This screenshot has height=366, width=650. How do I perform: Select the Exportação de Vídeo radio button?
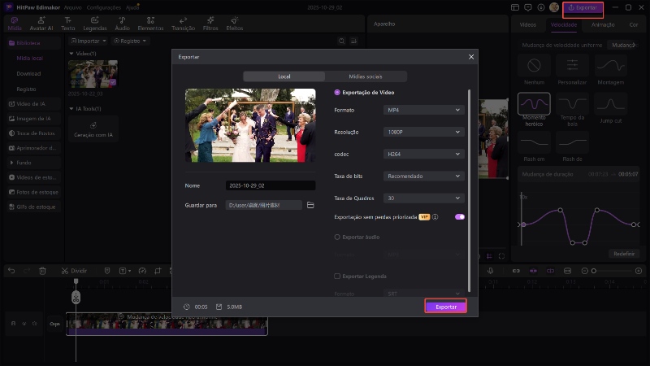338,93
